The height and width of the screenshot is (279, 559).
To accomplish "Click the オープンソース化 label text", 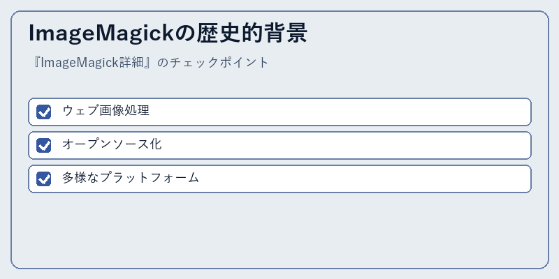I will (112, 144).
